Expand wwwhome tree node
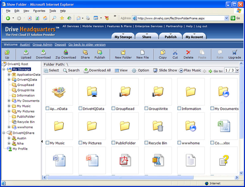 9,127
